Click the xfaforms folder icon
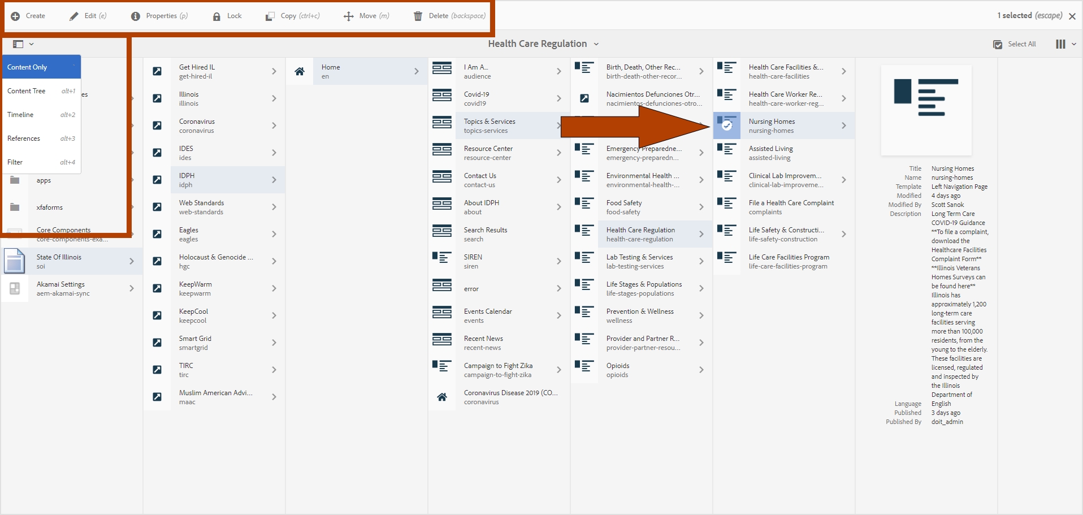The height and width of the screenshot is (515, 1083). (x=15, y=207)
